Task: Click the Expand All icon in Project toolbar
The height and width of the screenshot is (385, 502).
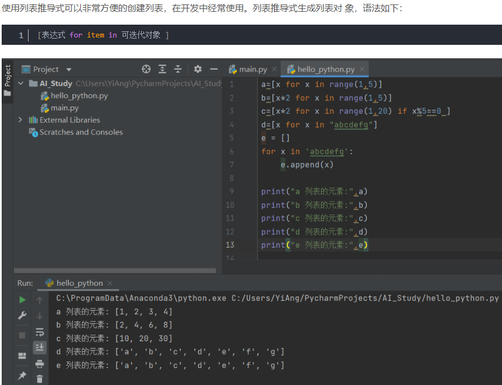Action: [x=162, y=69]
